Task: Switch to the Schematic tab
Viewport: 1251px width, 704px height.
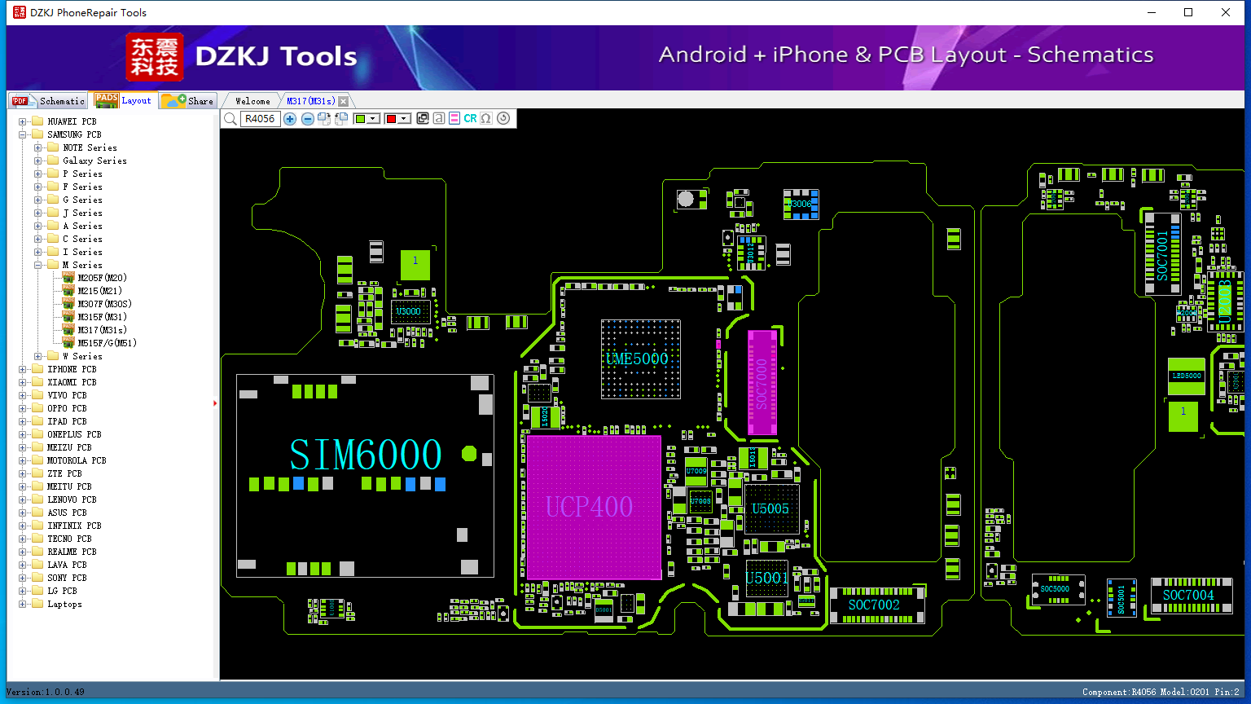Action: [48, 101]
